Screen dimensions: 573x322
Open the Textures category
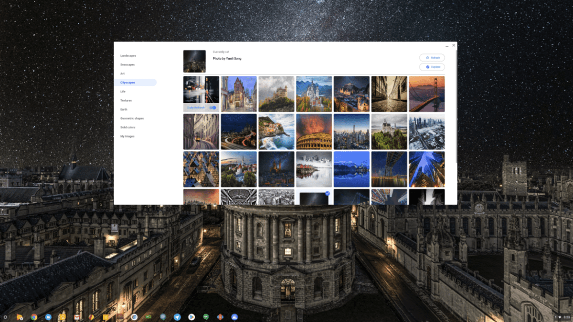126,100
